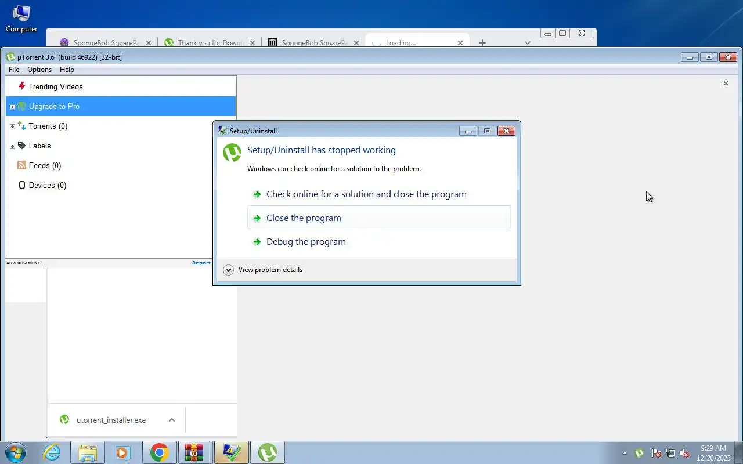Open the Trending Videos lightning icon
This screenshot has height=464, width=743.
(x=22, y=86)
